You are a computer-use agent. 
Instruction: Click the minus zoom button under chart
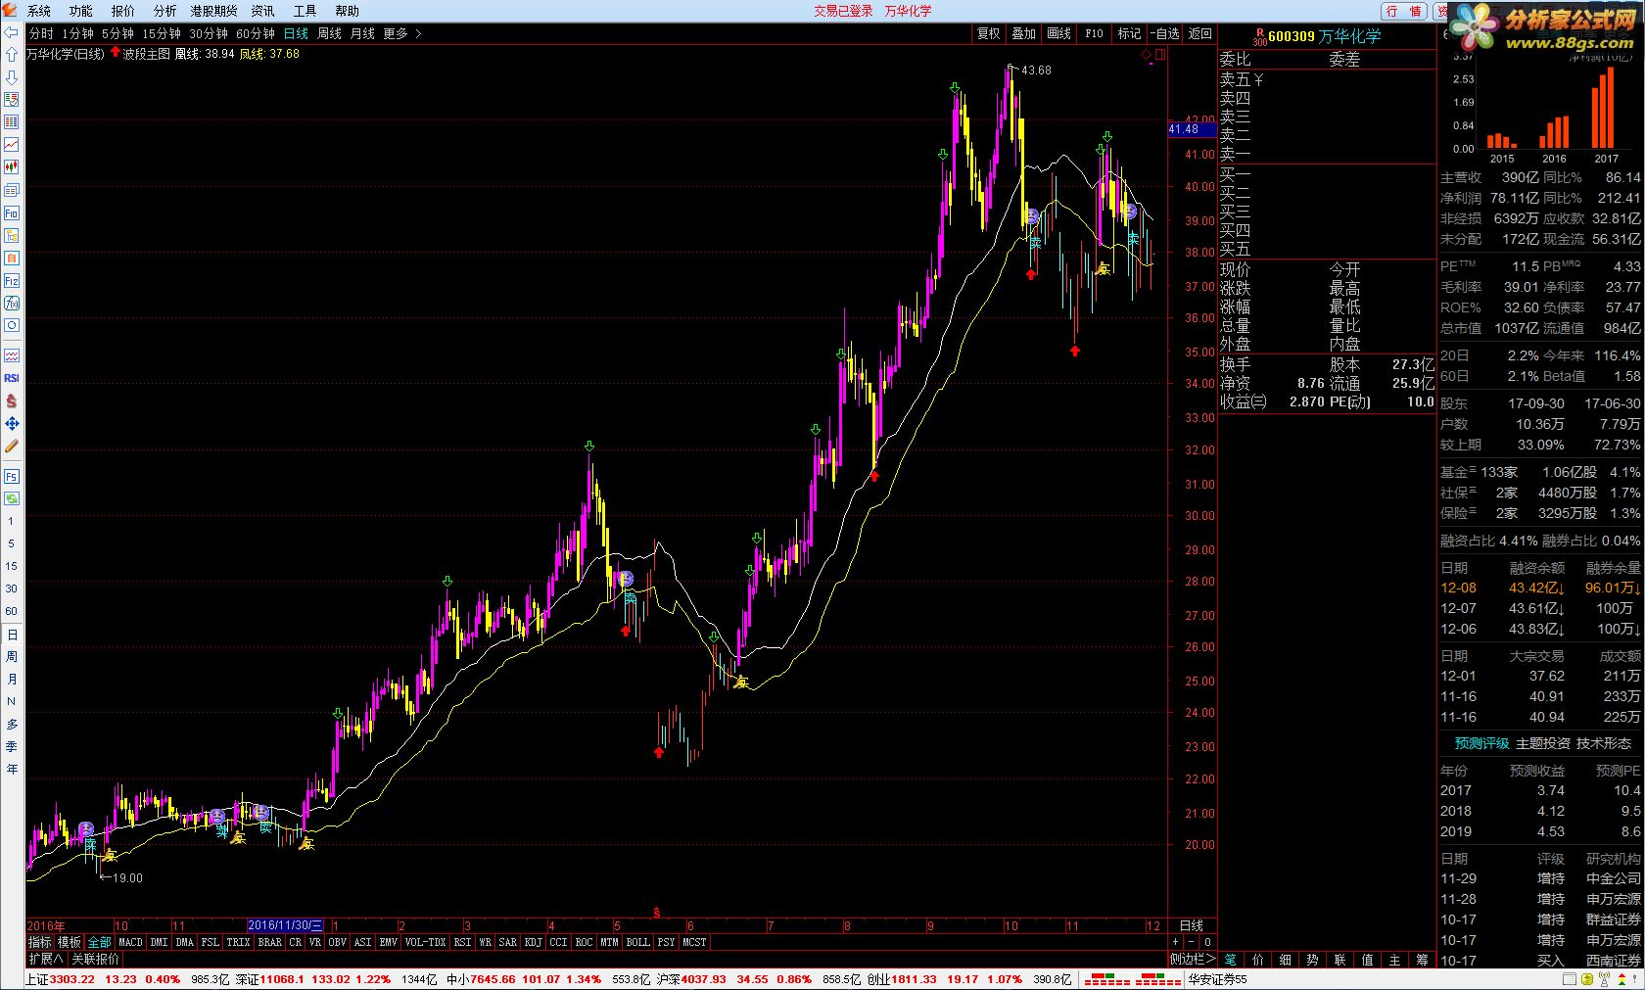point(1192,942)
